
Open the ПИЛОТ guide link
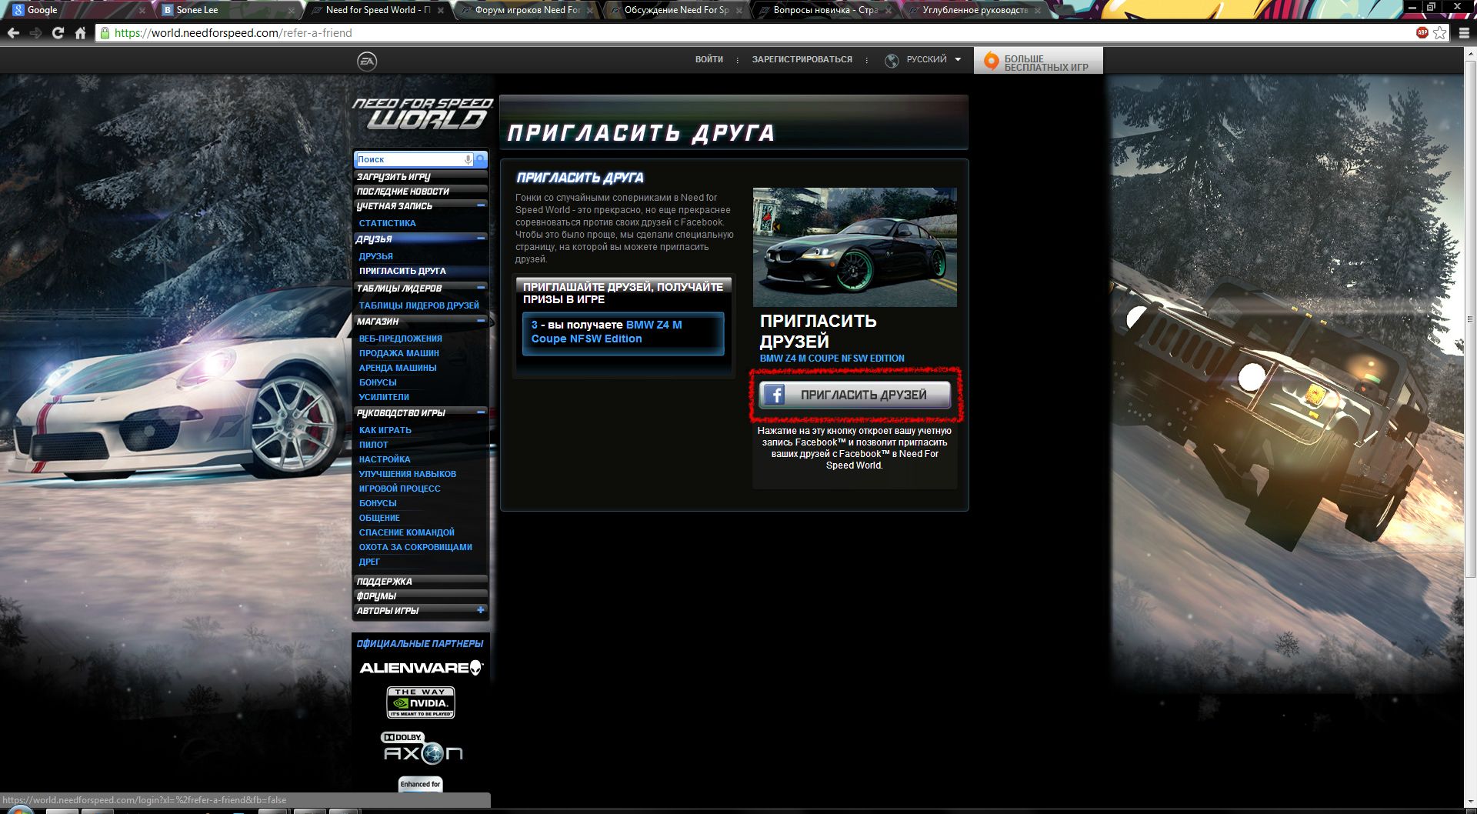coord(373,445)
